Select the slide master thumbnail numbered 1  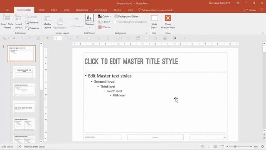pyautogui.click(x=22, y=54)
